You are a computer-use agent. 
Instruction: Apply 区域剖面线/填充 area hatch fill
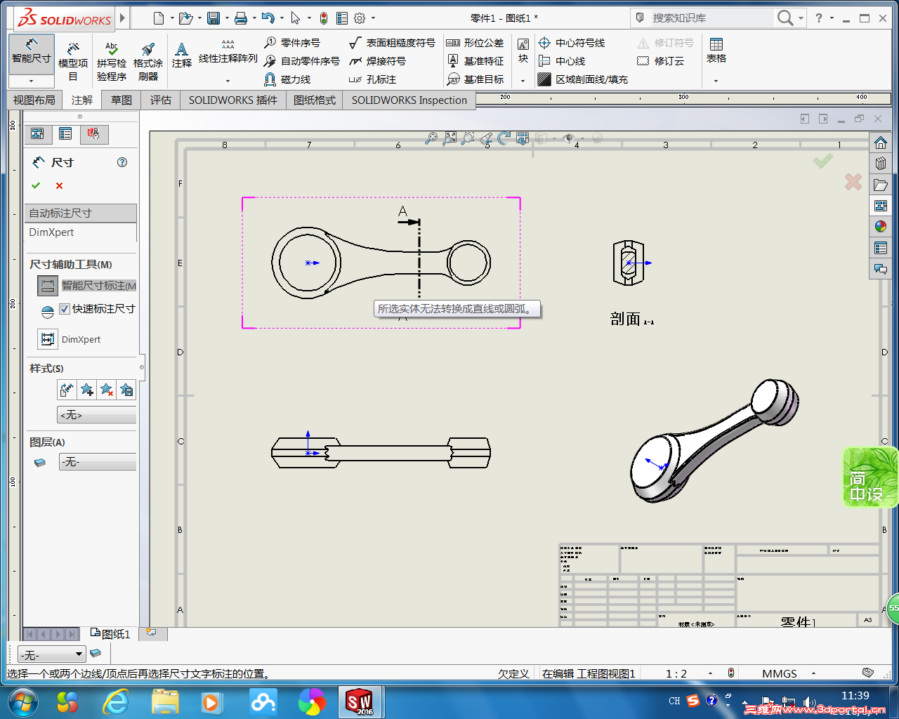582,79
